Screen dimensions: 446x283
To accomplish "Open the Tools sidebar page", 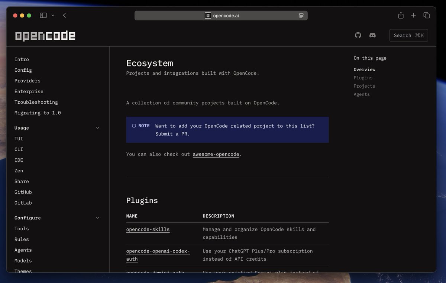I will 22,229.
